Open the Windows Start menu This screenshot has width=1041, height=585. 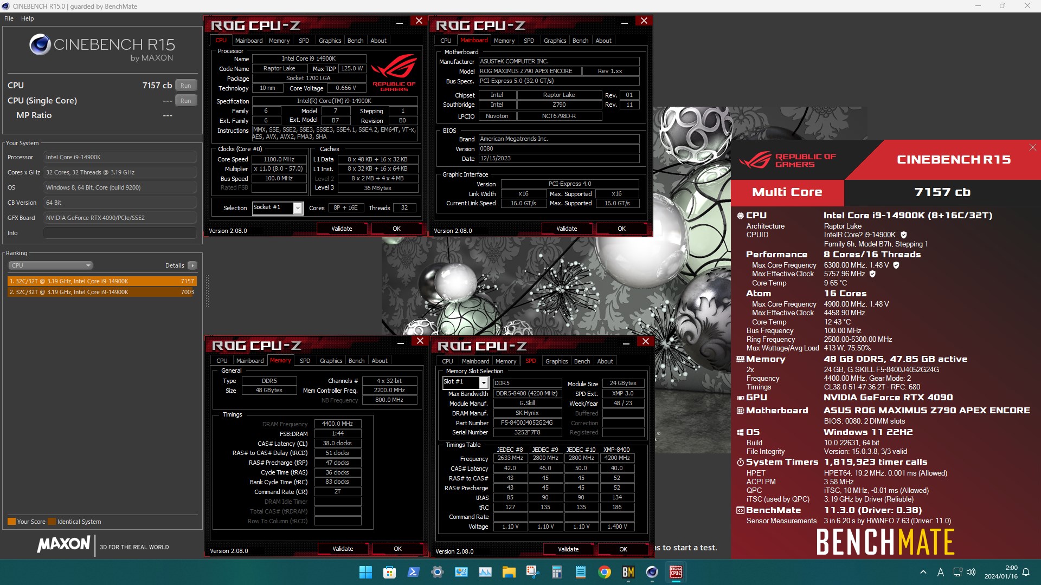365,572
